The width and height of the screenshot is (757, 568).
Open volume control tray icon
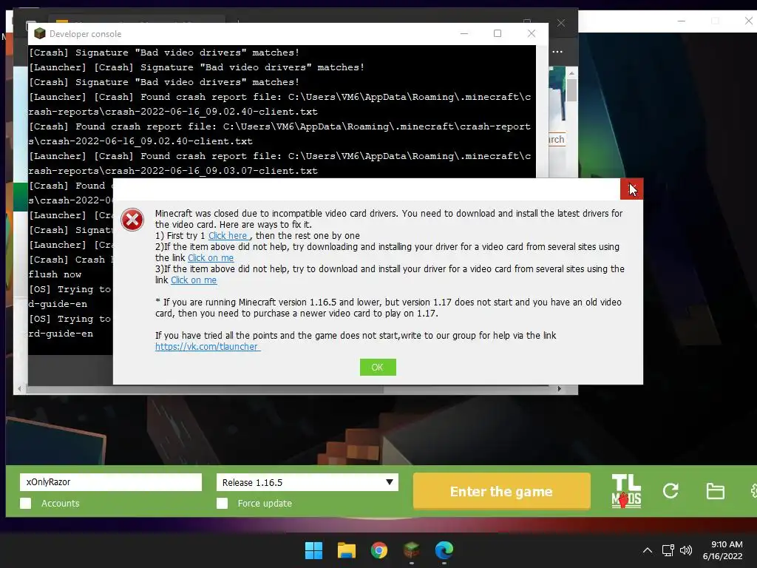pyautogui.click(x=685, y=550)
